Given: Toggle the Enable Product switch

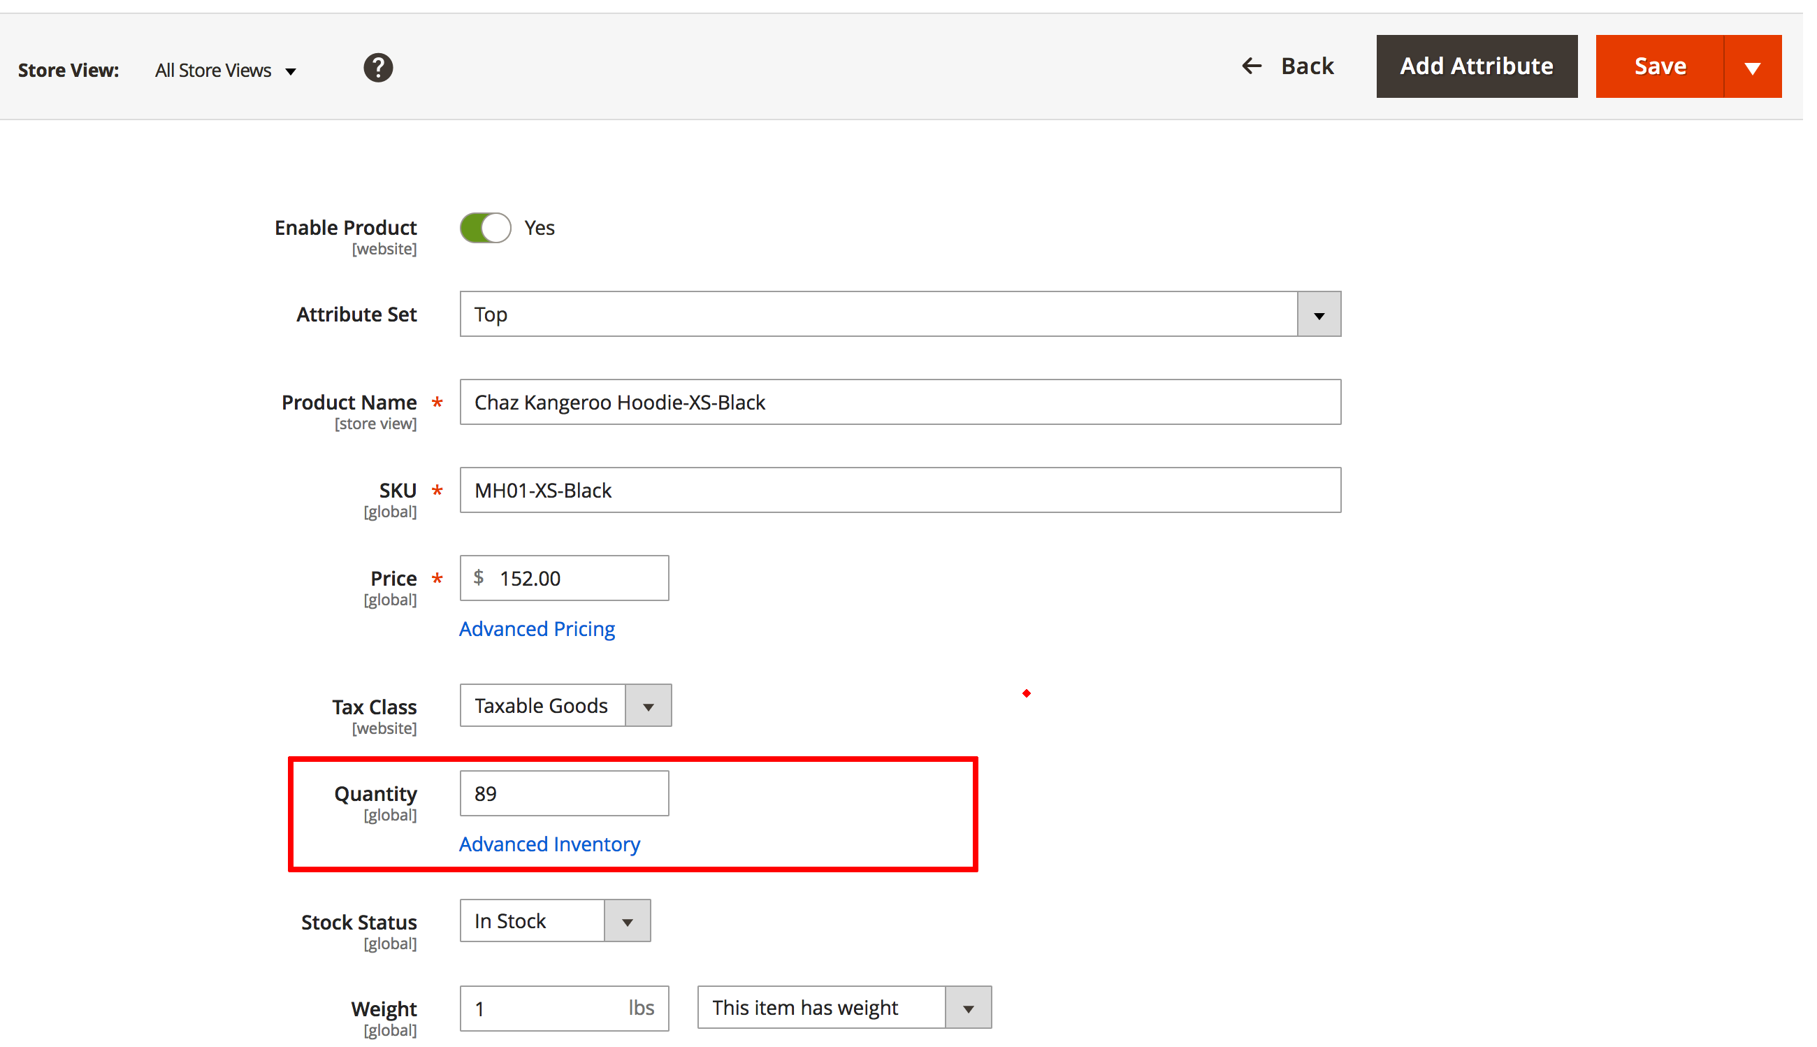Looking at the screenshot, I should pyautogui.click(x=485, y=228).
